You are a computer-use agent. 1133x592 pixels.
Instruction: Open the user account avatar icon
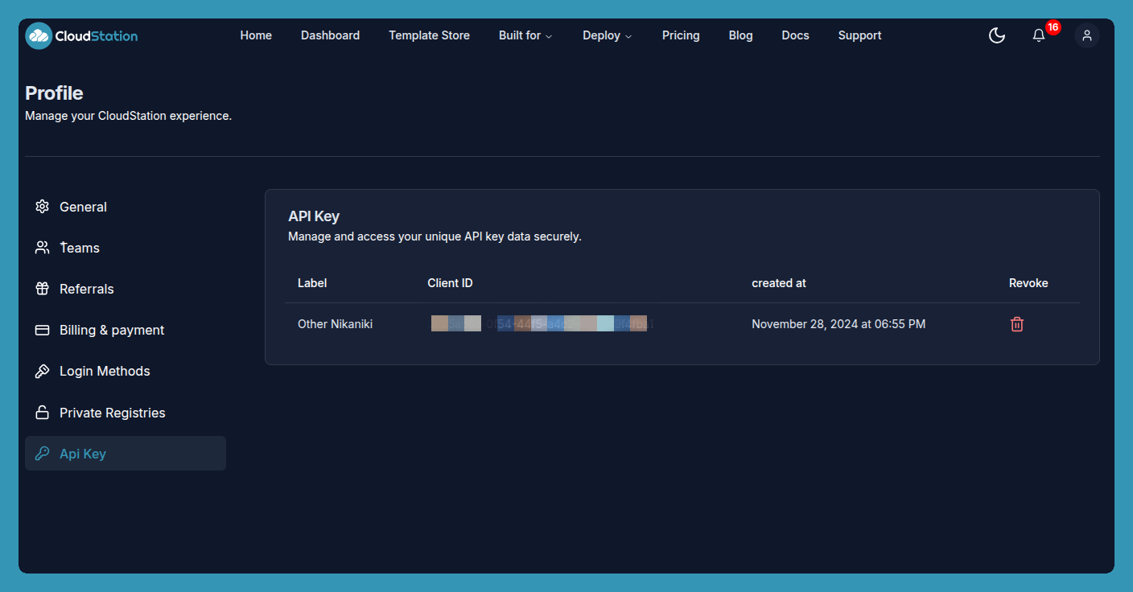pyautogui.click(x=1087, y=35)
